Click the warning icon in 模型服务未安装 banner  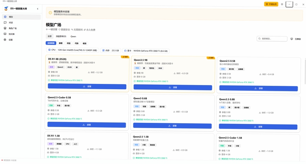(50, 13)
